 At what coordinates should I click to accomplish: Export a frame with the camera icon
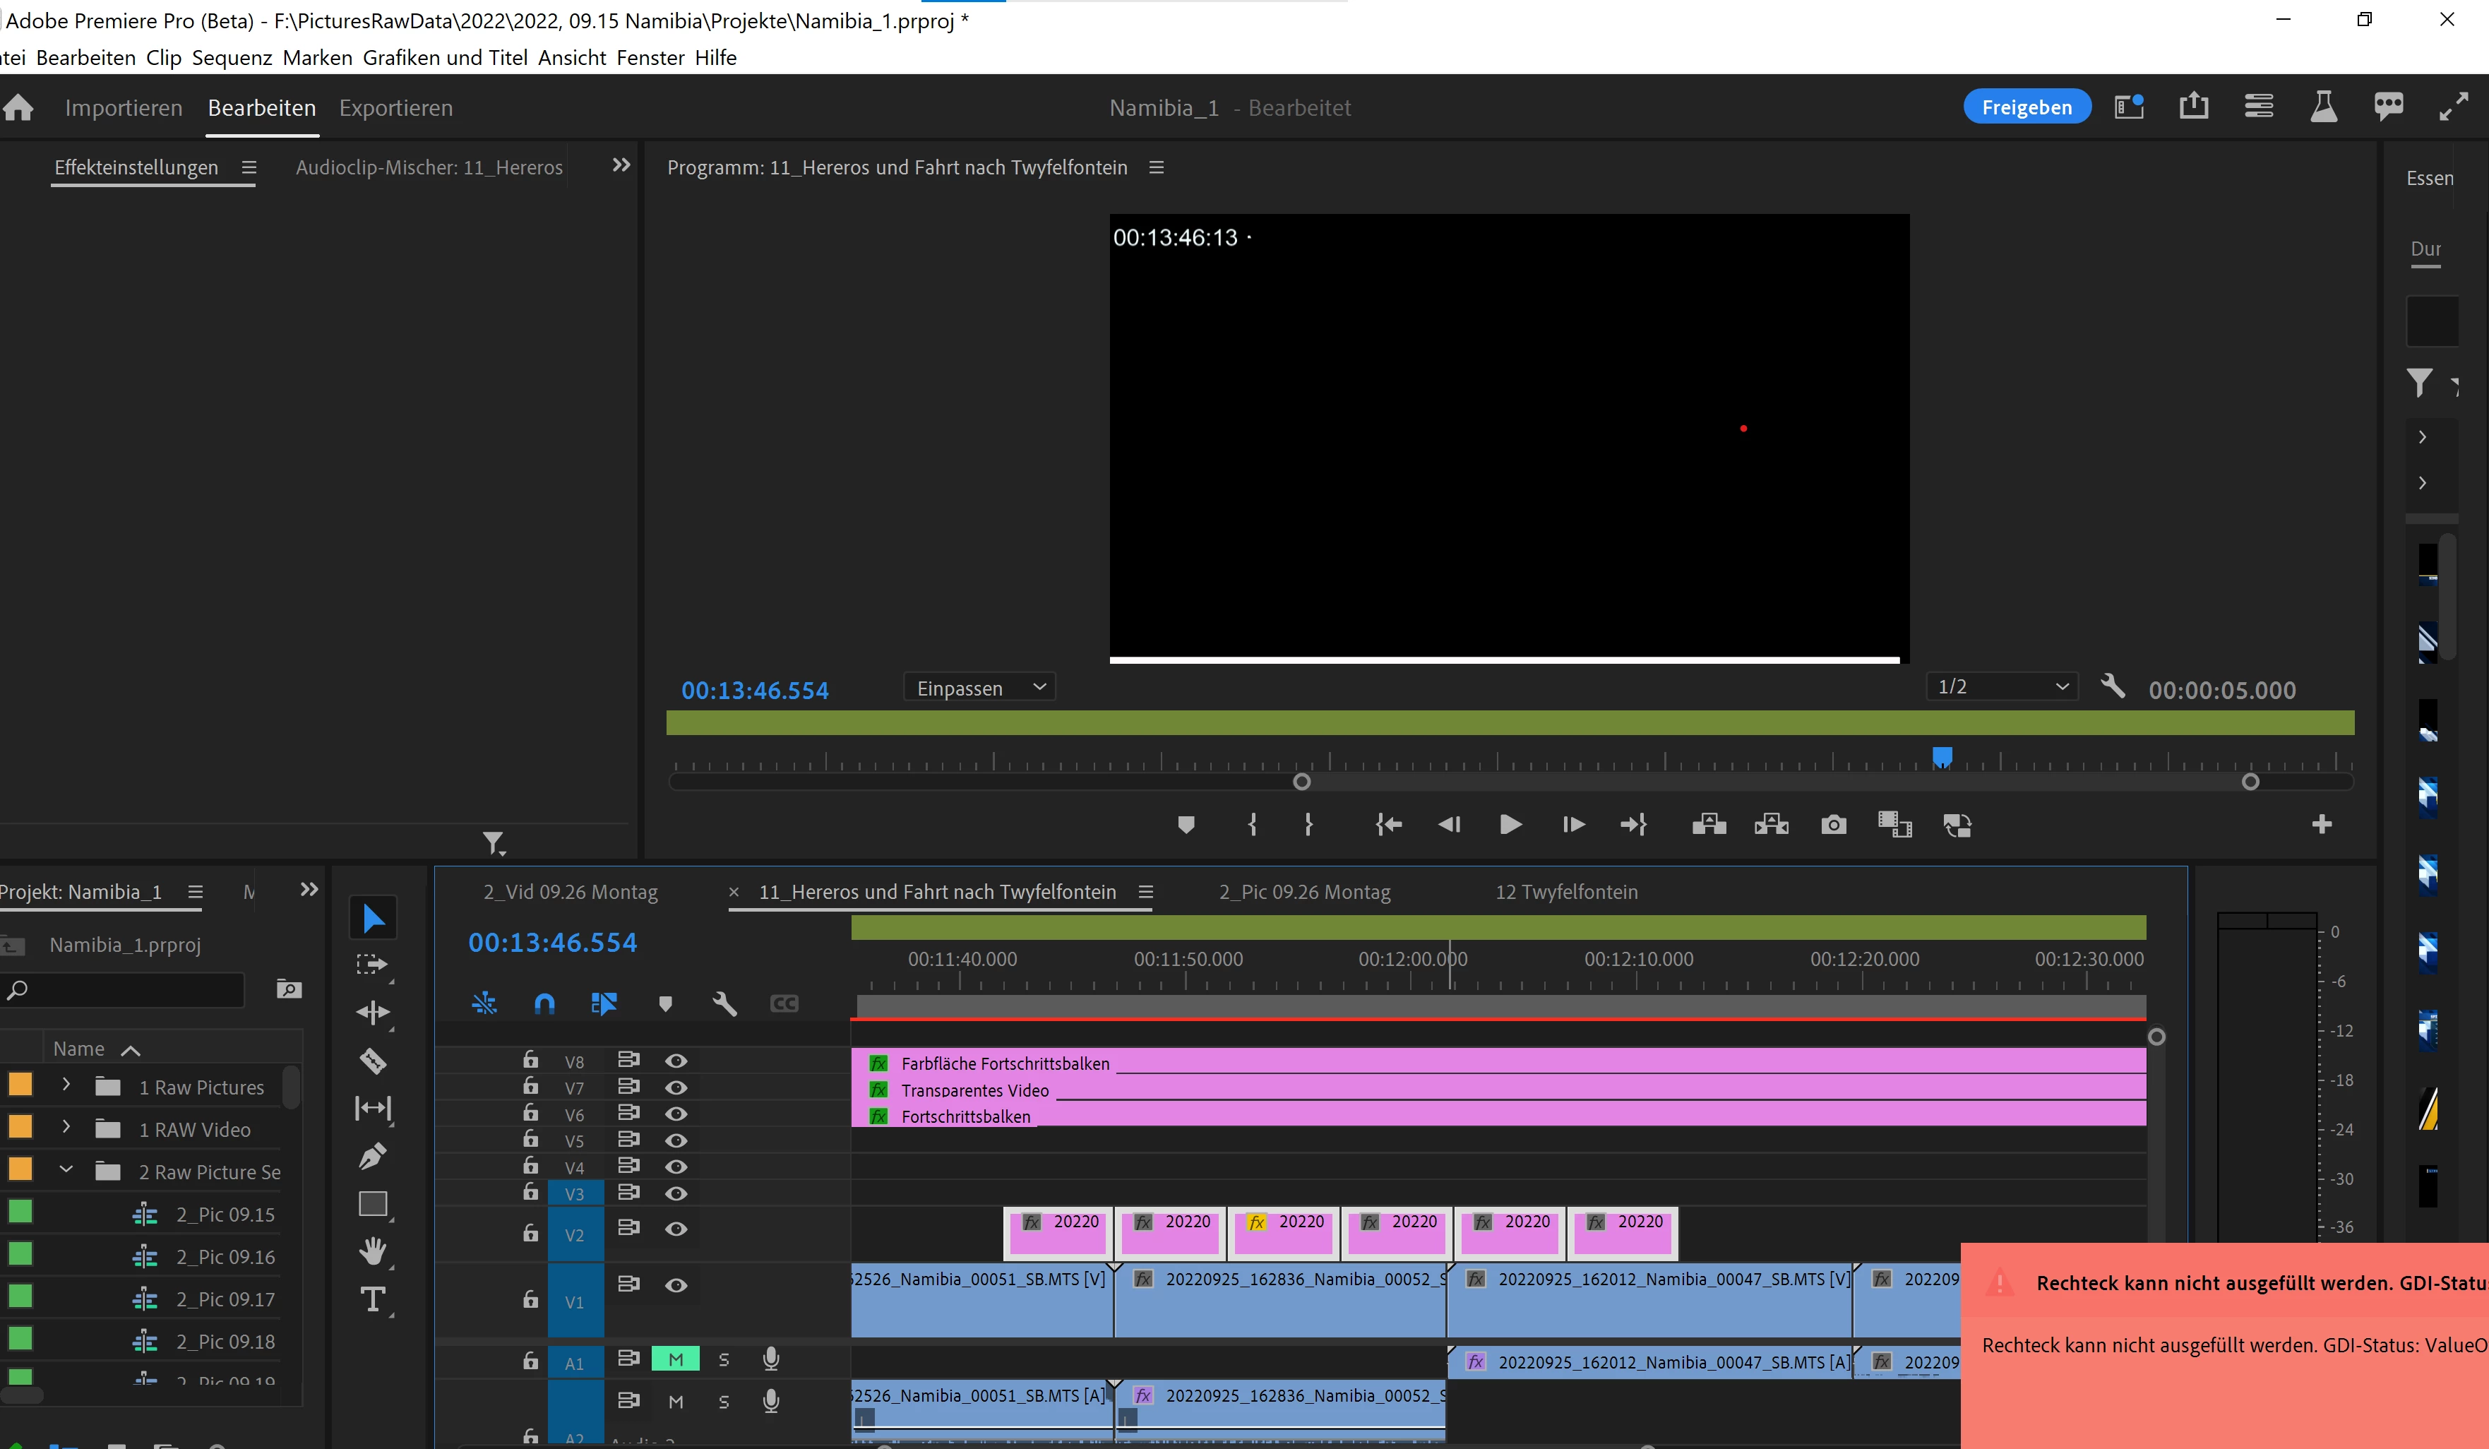click(1833, 824)
